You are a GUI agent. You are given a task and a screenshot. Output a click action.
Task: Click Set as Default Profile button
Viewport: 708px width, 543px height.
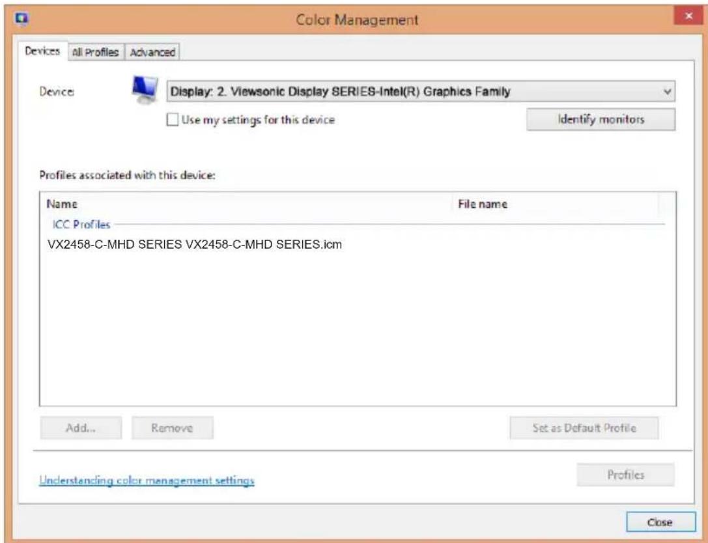[584, 428]
